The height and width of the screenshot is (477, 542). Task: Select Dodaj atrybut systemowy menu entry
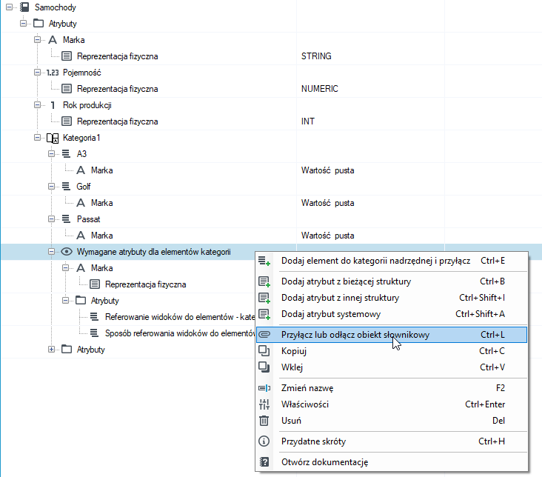[x=392, y=314]
